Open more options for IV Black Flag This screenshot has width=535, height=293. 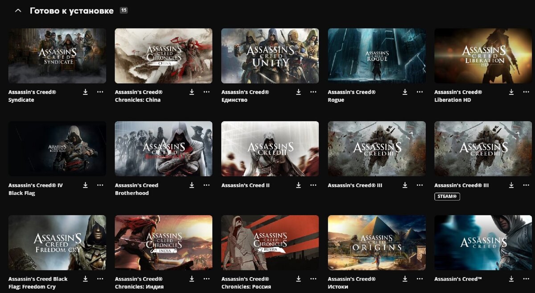click(x=100, y=185)
